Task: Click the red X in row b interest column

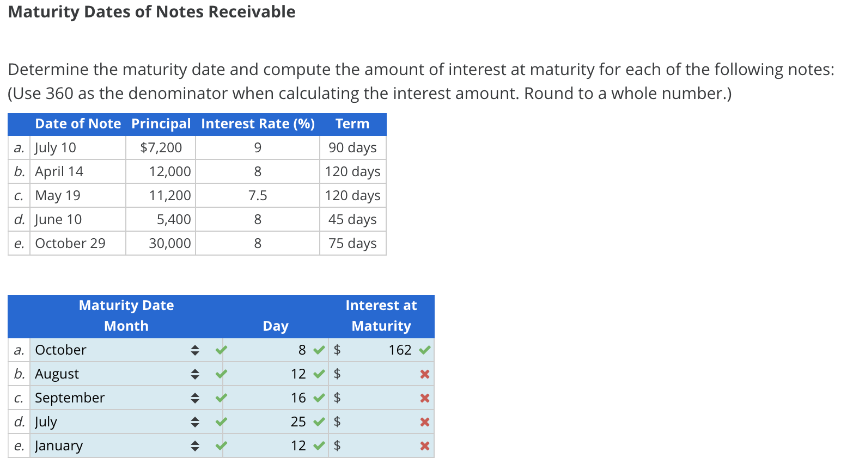Action: click(424, 374)
